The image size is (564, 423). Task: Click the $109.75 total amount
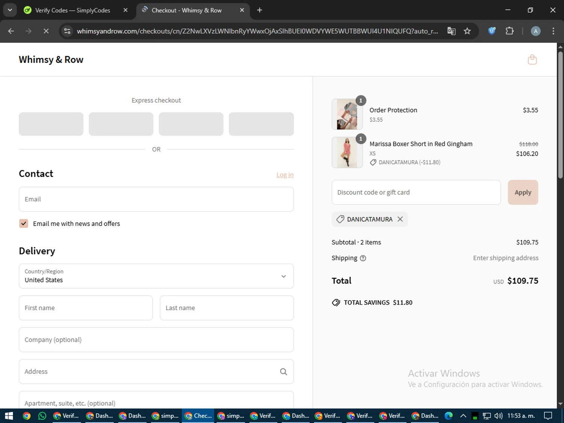(523, 281)
